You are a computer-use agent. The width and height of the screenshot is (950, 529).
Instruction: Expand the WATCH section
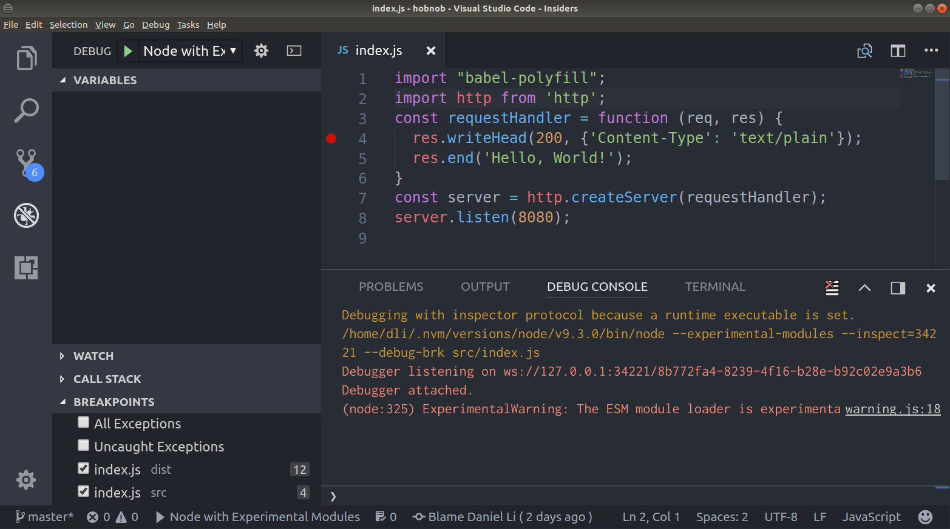pos(93,356)
